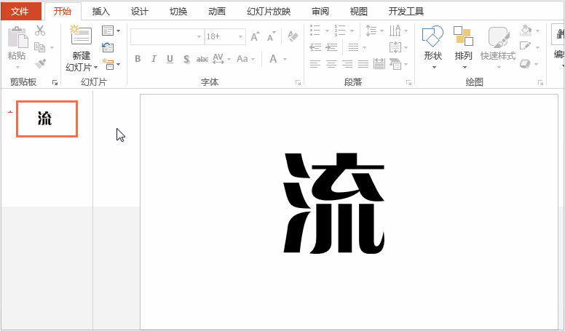Viewport: 565px width, 331px height.
Task: Switch to the Slide Show (幻灯片放映) tab
Action: click(x=269, y=12)
